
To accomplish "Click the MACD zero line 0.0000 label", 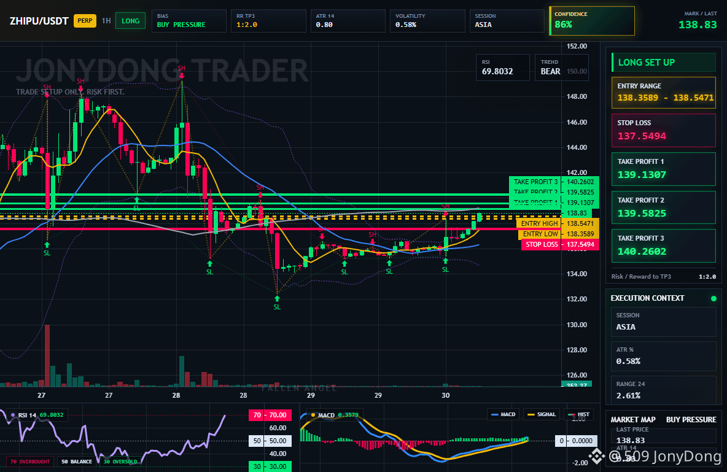I will click(577, 441).
